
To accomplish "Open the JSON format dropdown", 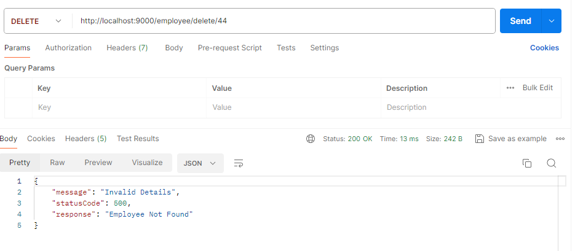I will [200, 163].
